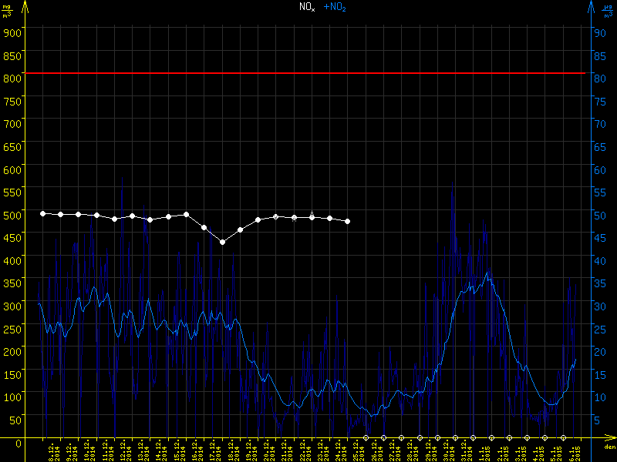Screen dimensions: 617x462
Task: Click the 'den' x-axis label
Action: click(x=609, y=447)
